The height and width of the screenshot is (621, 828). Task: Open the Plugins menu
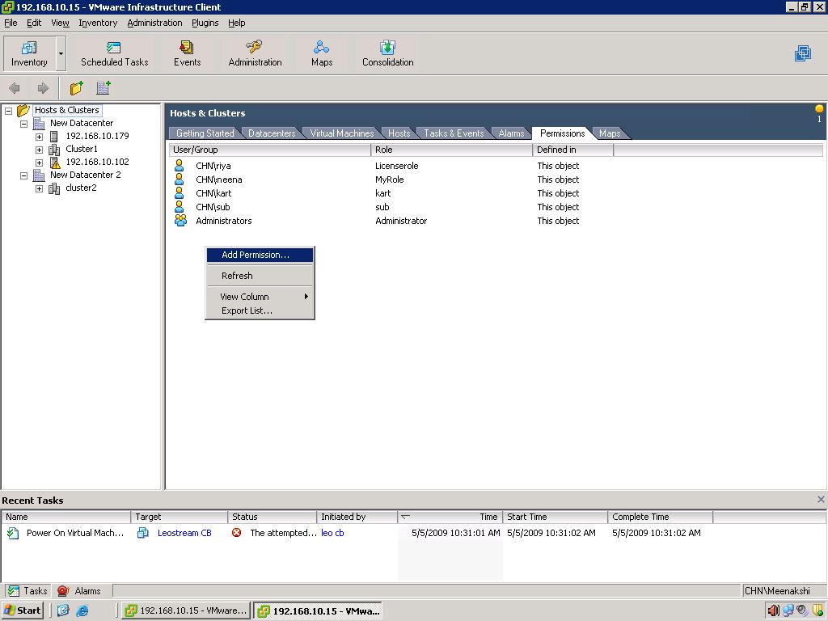point(205,23)
